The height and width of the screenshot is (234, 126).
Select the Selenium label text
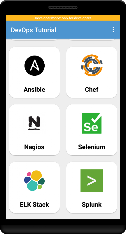pos(92,147)
